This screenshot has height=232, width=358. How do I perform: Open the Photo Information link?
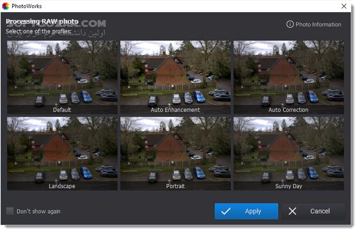tap(314, 25)
